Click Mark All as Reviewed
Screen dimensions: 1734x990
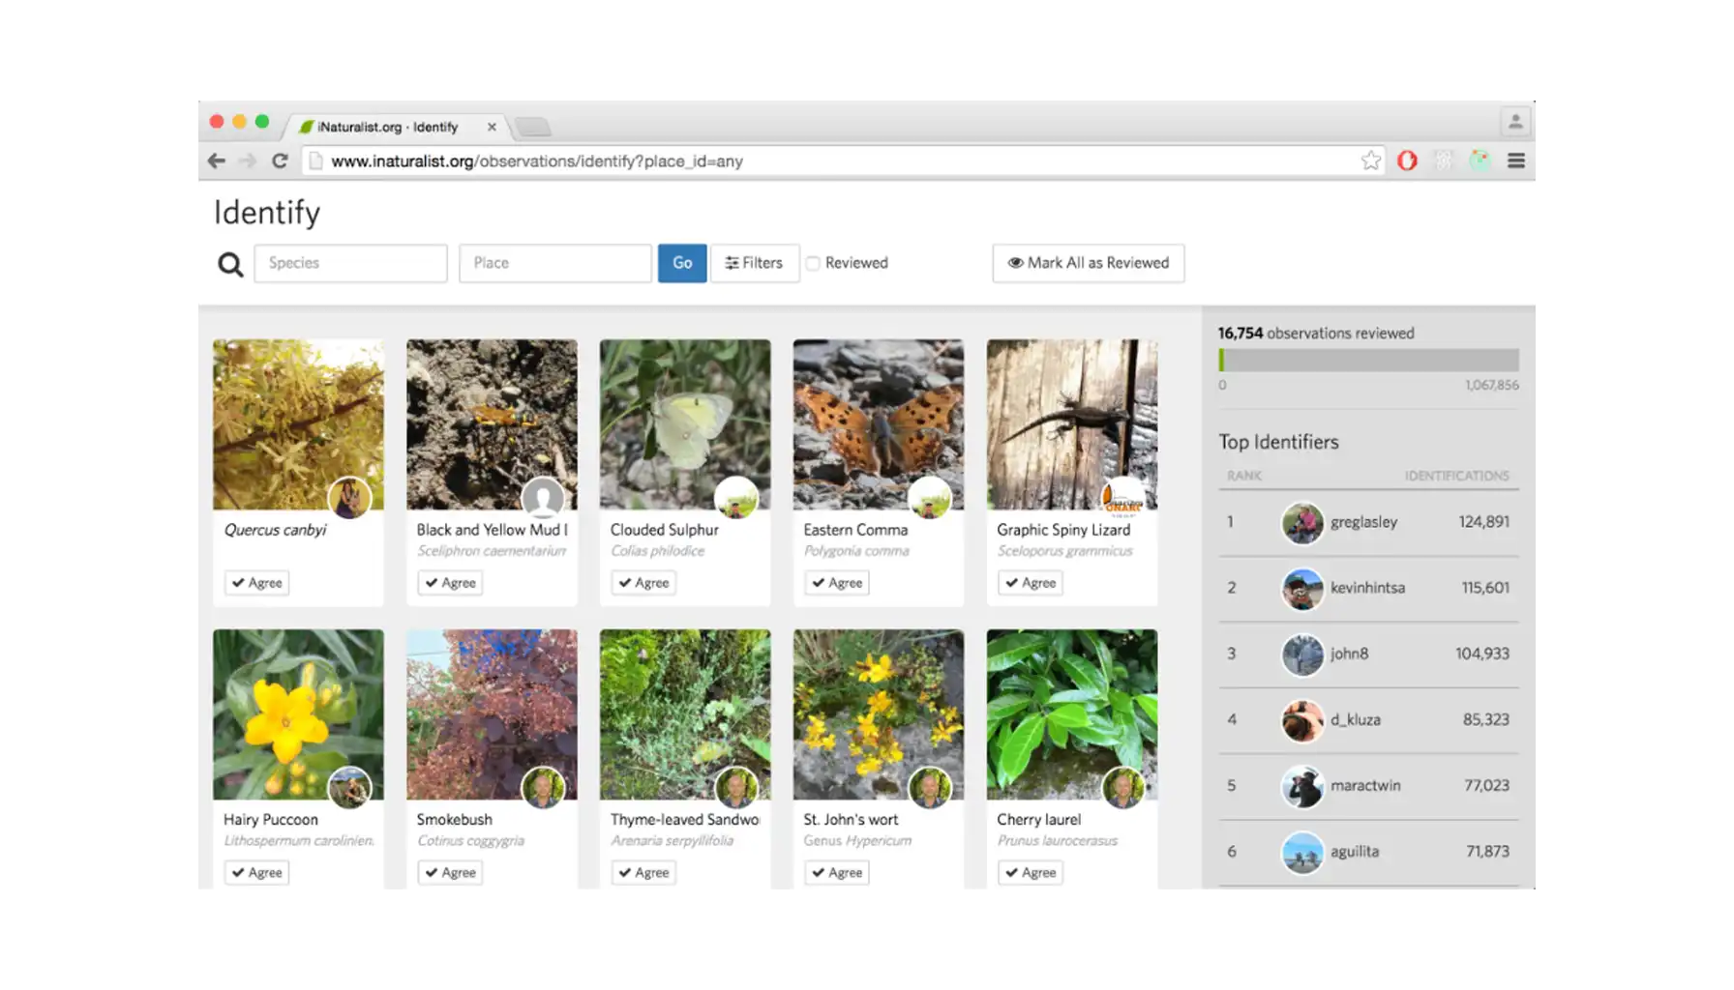pos(1089,263)
